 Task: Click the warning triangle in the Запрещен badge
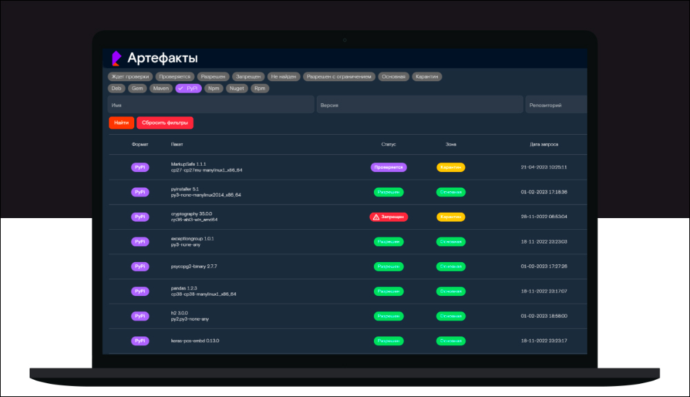(x=376, y=217)
